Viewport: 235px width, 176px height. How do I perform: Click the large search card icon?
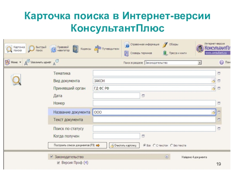[x=16, y=80]
